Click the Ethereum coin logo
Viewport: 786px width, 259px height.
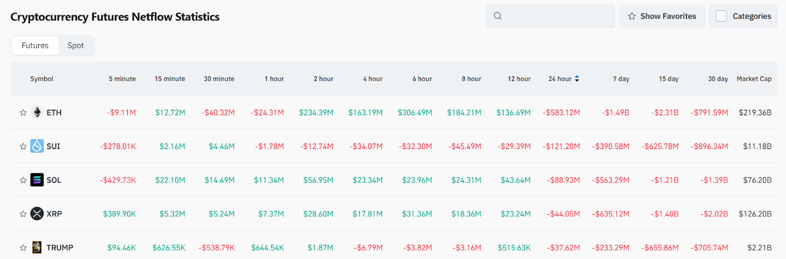tap(37, 113)
